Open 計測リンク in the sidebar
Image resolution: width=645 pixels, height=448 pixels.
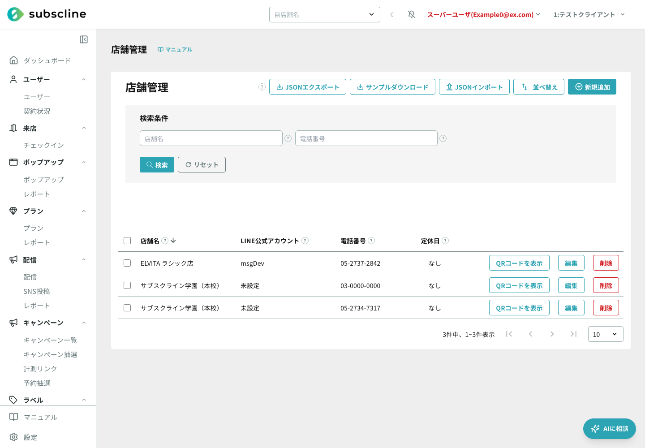point(40,369)
